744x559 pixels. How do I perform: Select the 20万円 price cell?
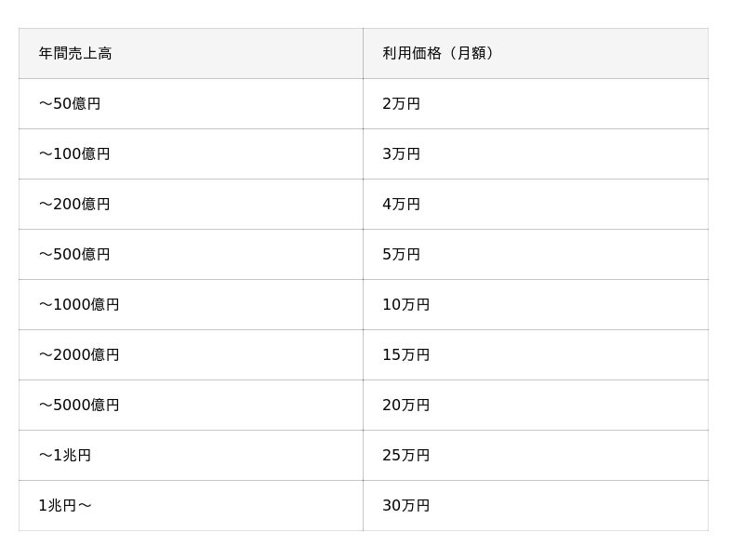(x=536, y=406)
